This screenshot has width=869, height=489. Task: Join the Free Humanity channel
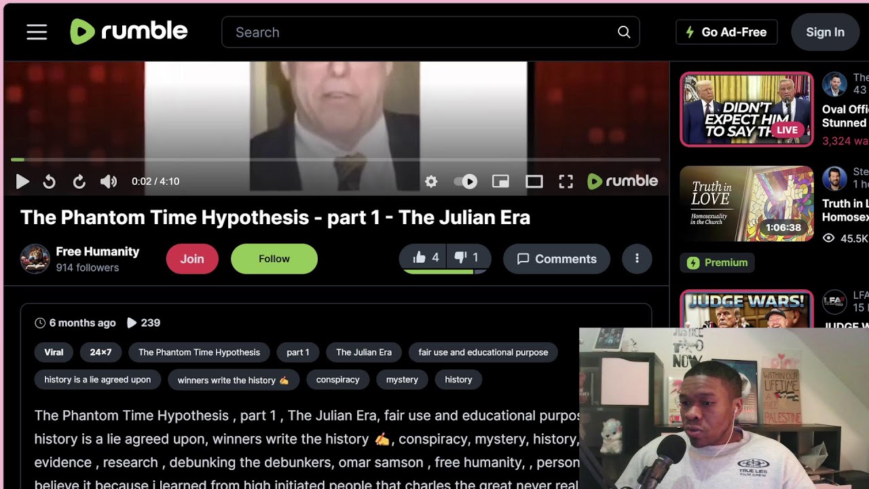point(192,259)
